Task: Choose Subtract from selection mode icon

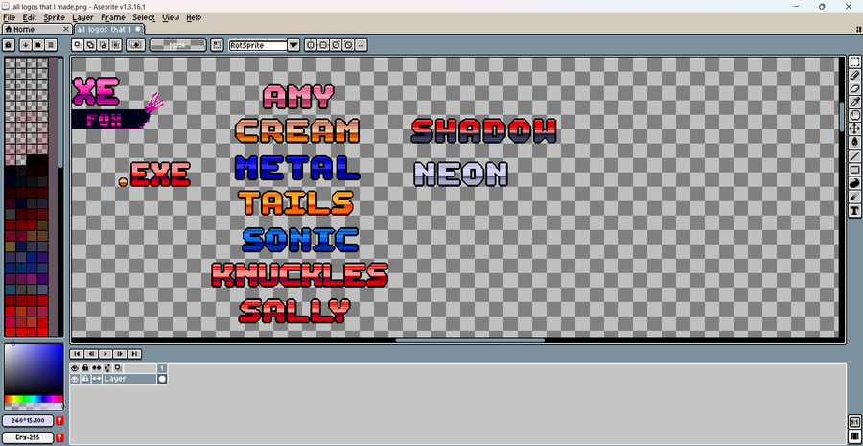Action: coord(103,44)
